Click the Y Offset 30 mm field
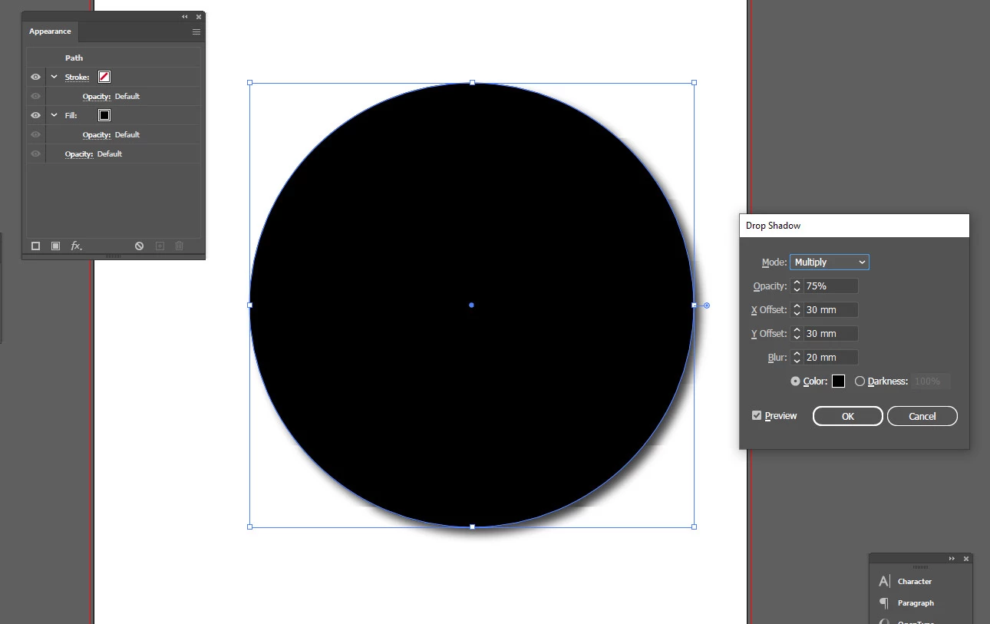Image resolution: width=990 pixels, height=624 pixels. point(830,334)
